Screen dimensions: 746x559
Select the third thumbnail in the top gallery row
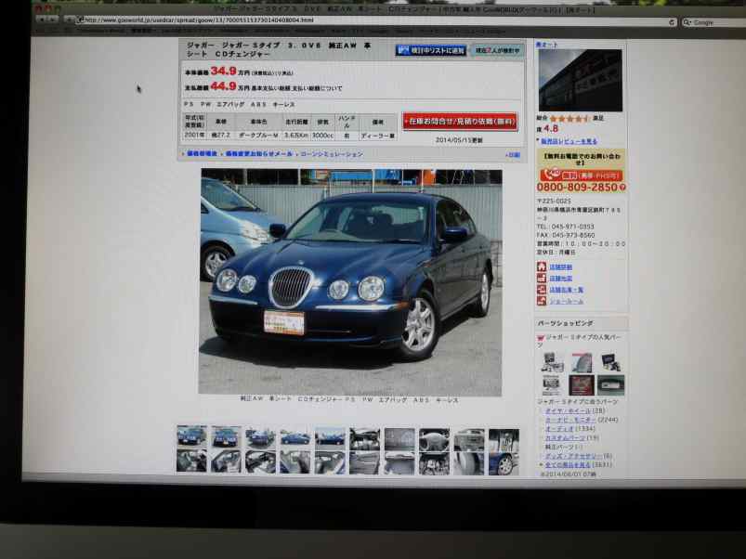point(261,437)
